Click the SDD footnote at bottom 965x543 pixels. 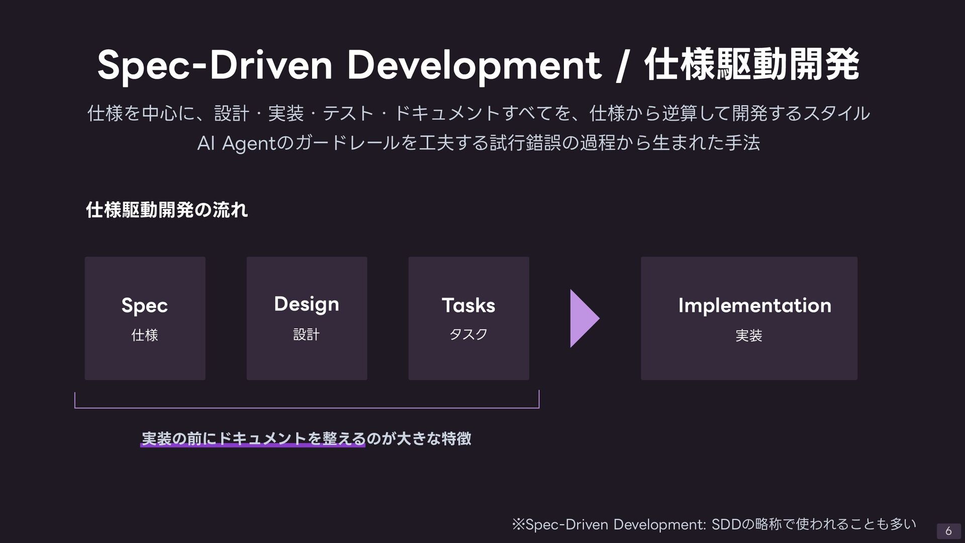714,524
